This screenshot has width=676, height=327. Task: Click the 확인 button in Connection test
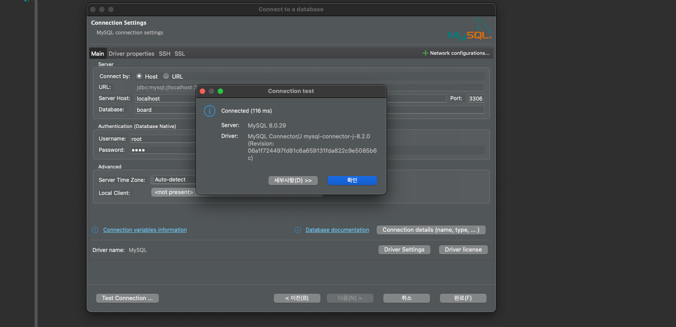[352, 180]
